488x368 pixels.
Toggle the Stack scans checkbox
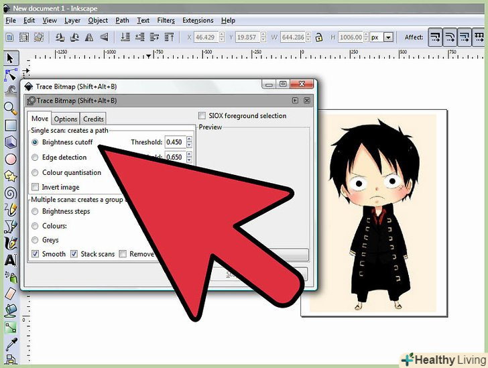(74, 254)
